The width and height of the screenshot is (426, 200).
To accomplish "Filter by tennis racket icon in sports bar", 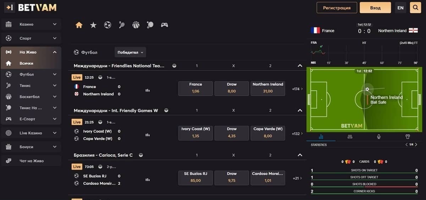I will click(122, 25).
